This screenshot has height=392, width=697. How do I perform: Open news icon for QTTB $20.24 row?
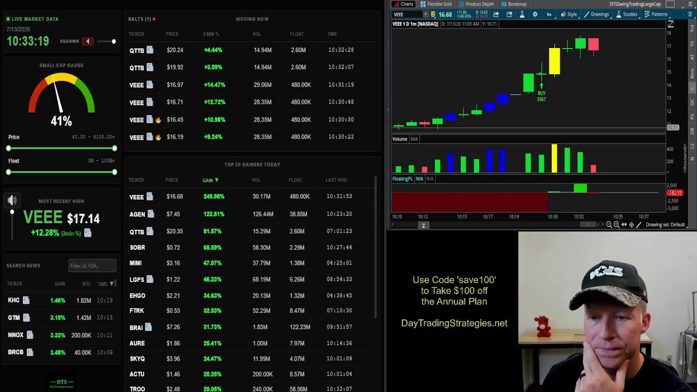[x=150, y=50]
